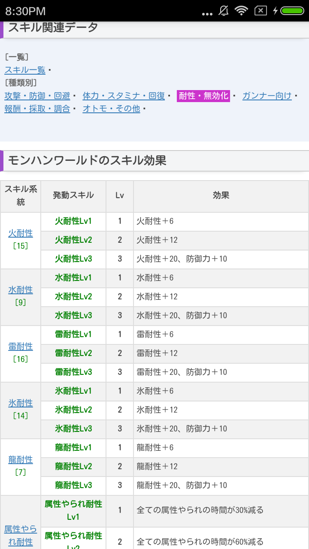Tap the three-dot status bar indicator

click(207, 14)
